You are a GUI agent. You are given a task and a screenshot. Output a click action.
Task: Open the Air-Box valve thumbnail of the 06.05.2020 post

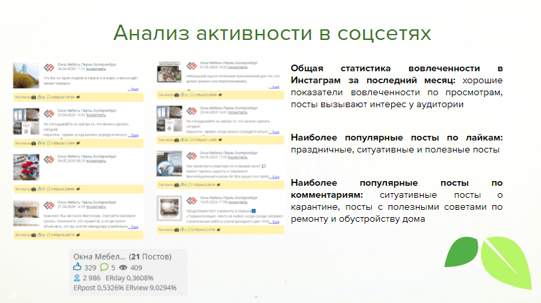[x=169, y=163]
